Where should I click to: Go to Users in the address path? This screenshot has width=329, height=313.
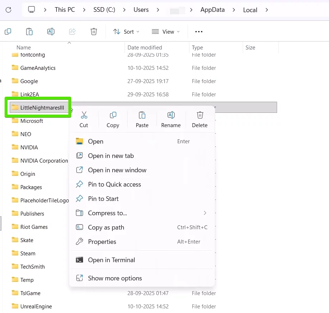pyautogui.click(x=141, y=10)
